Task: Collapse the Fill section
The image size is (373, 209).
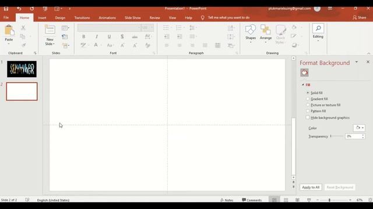Action: click(303, 85)
